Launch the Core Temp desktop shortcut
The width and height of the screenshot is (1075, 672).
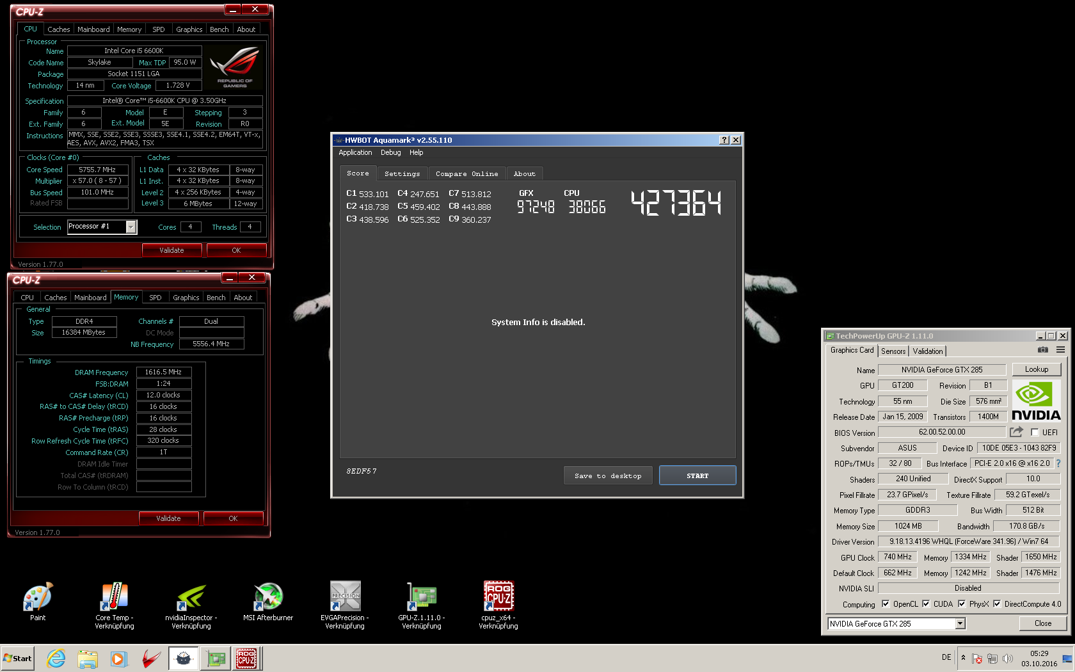click(115, 605)
